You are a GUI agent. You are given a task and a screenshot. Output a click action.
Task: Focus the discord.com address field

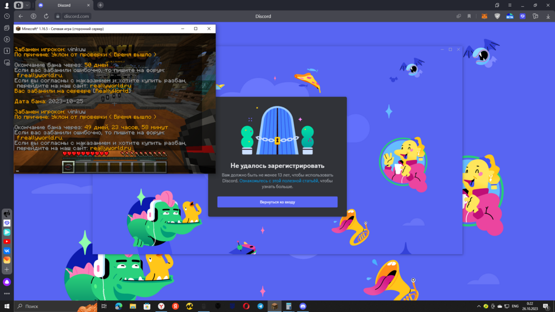pos(77,16)
